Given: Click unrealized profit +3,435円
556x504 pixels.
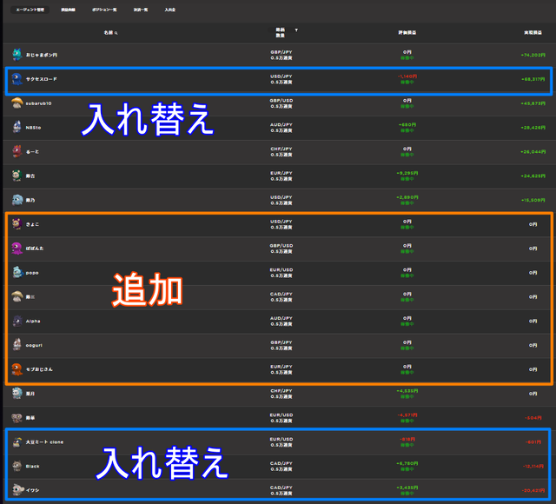Looking at the screenshot, I should (407, 487).
